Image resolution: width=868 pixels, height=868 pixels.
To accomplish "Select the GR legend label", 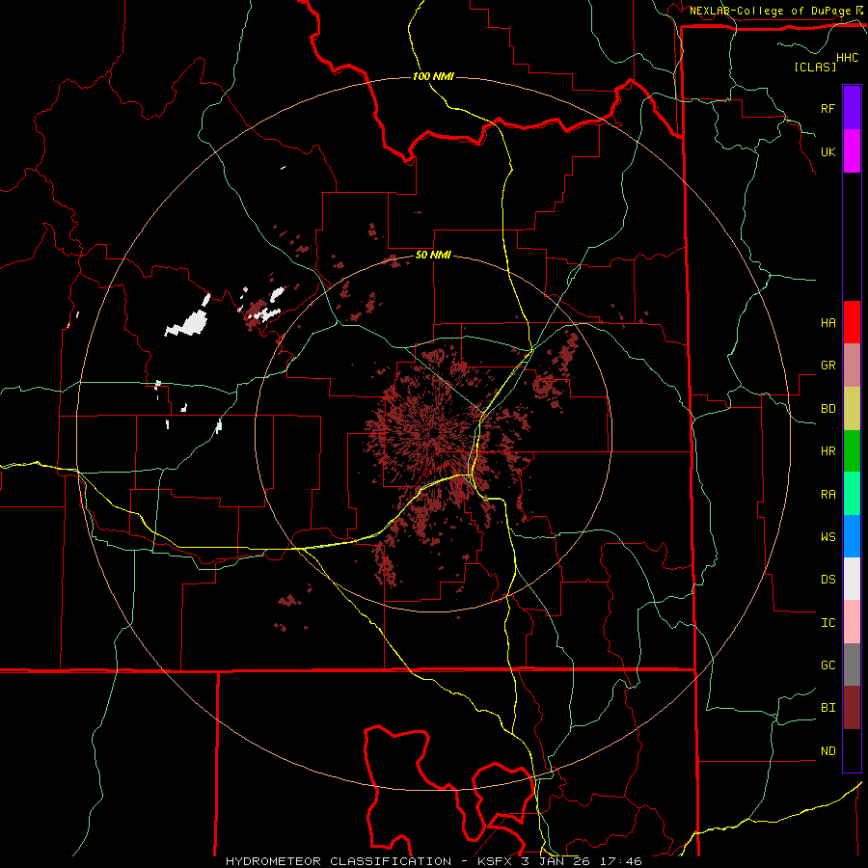I will pos(827,365).
